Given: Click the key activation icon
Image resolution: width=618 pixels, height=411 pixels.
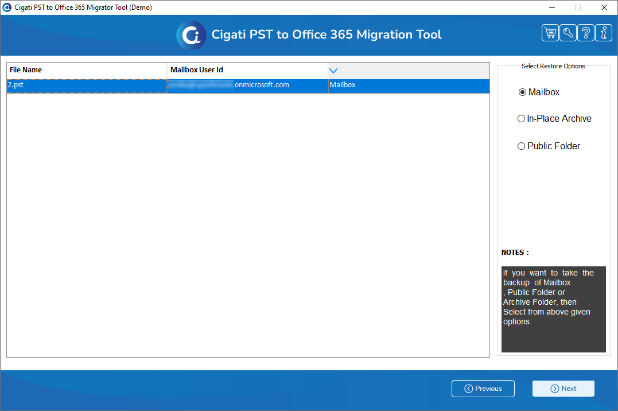Looking at the screenshot, I should click(x=568, y=33).
